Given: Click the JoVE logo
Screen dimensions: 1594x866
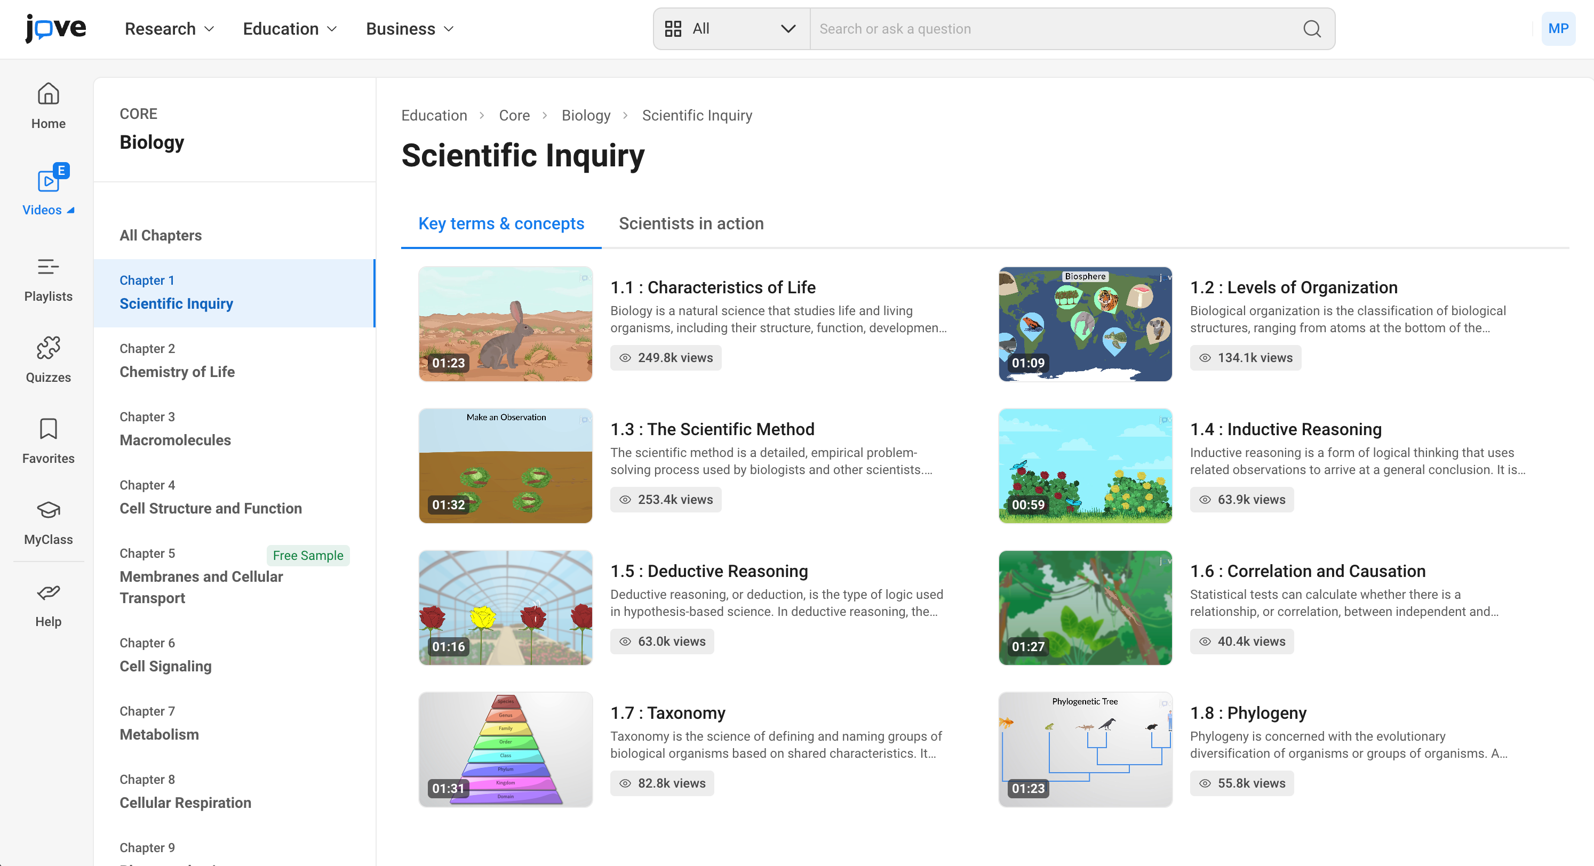Looking at the screenshot, I should [55, 28].
